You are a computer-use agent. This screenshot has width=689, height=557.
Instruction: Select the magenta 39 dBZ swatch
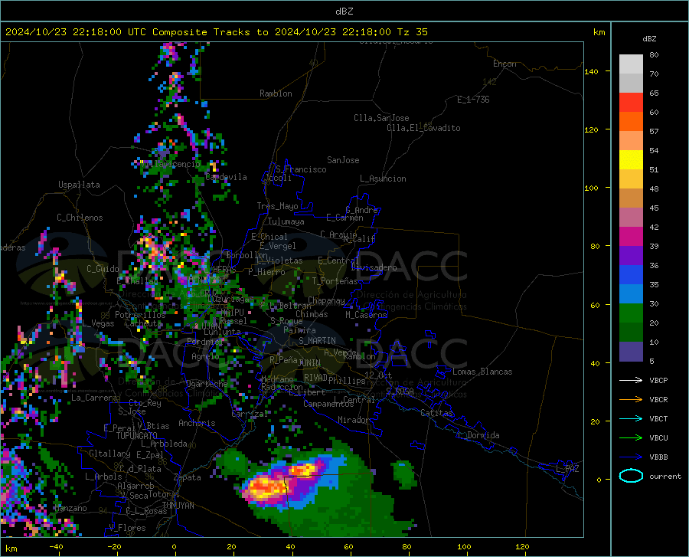(631, 237)
